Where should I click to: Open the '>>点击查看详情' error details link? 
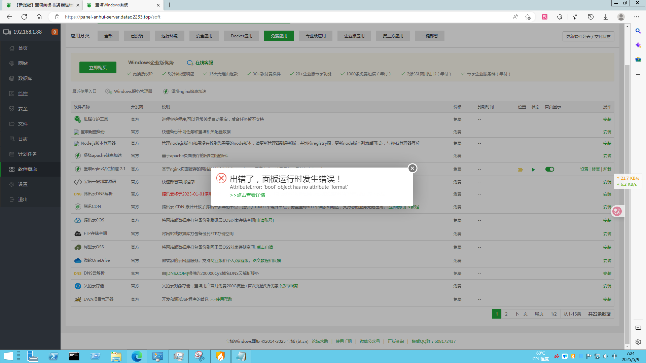tap(248, 195)
